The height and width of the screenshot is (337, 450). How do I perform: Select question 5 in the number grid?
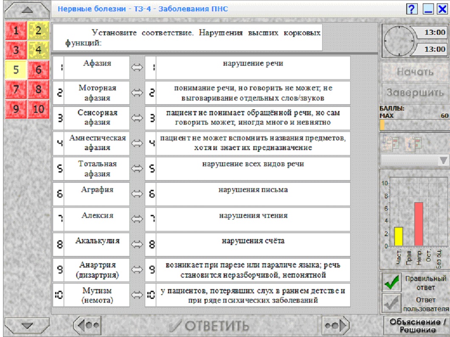pos(16,70)
